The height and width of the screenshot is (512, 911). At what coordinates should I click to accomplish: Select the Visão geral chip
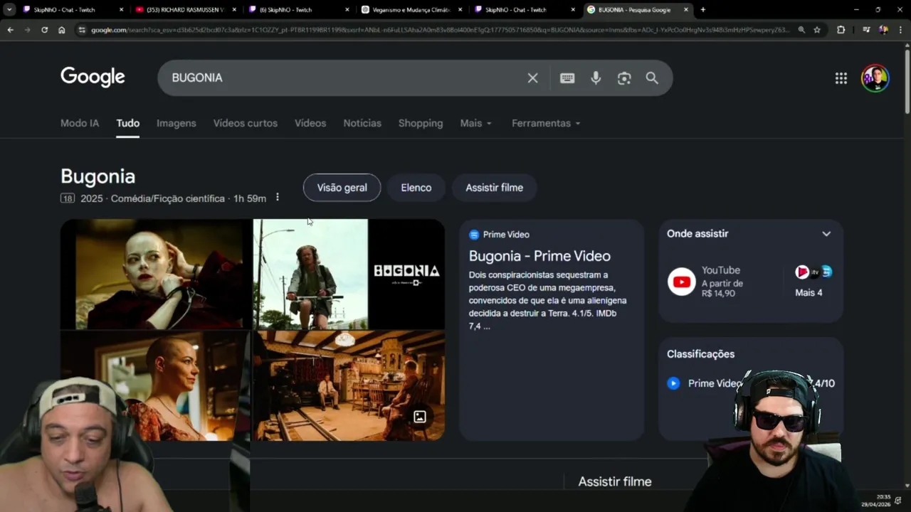342,188
